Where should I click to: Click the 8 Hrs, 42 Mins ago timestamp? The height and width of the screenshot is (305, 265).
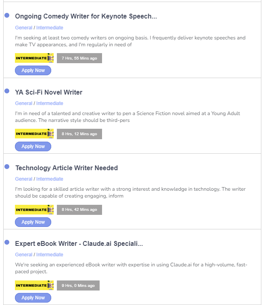pyautogui.click(x=79, y=210)
